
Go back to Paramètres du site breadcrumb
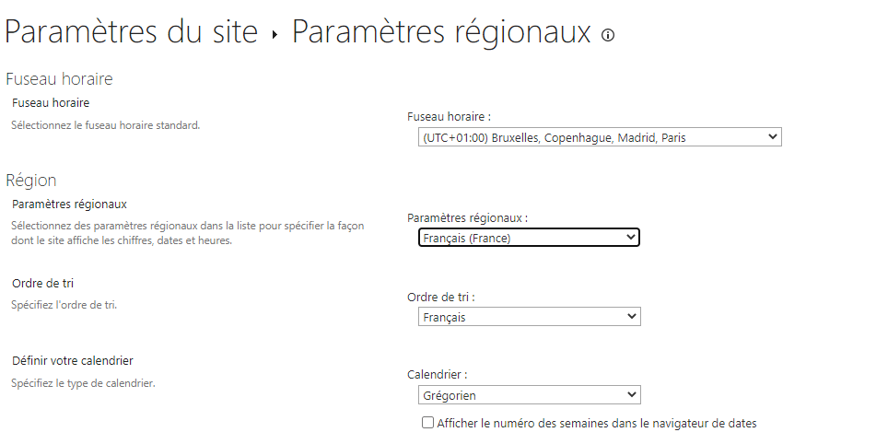point(132,31)
